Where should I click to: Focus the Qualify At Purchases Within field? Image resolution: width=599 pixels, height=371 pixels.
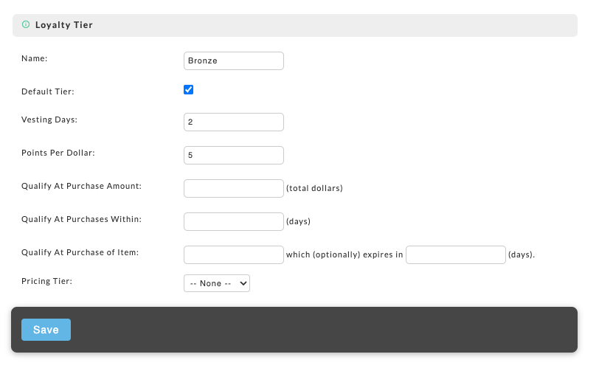pyautogui.click(x=233, y=221)
